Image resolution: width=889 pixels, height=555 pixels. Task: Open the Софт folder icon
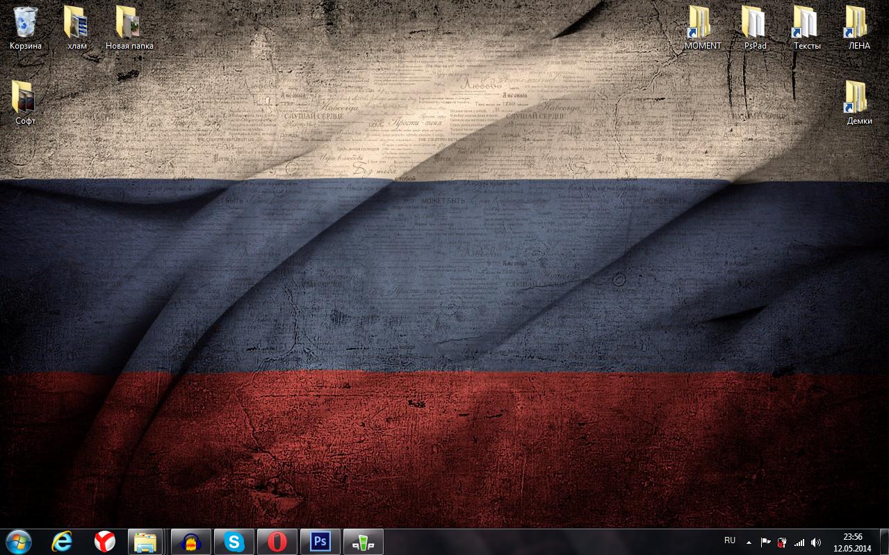tap(25, 98)
